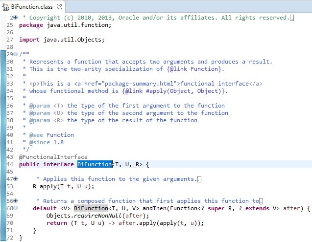Click 'package-summary.html' href text

[x=139, y=84]
